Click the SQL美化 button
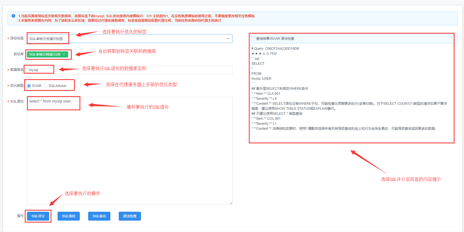 99,216
